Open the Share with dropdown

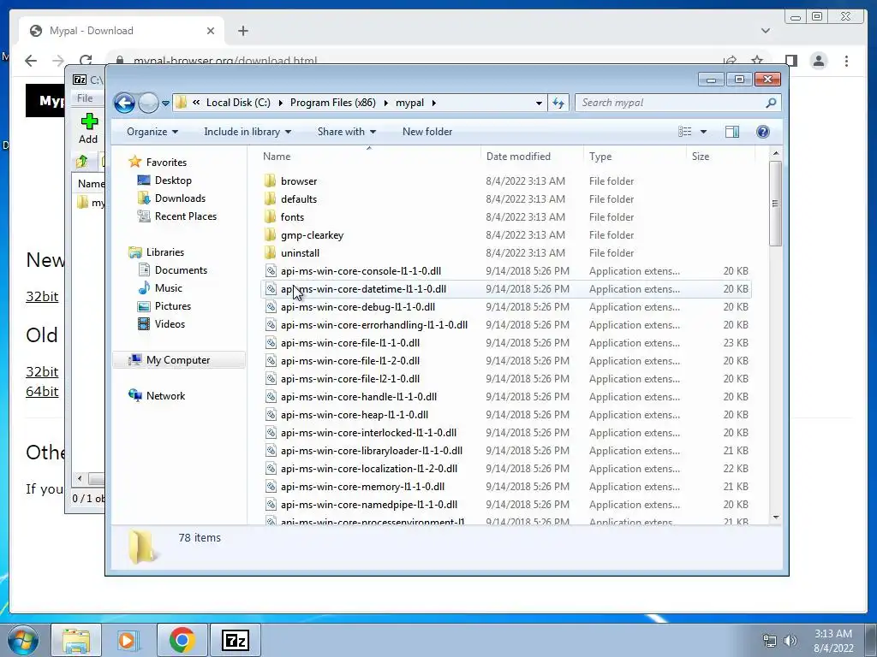click(x=346, y=132)
